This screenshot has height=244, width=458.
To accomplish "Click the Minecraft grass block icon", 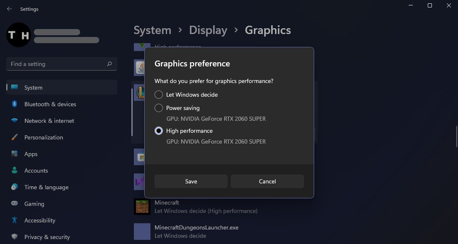I will tap(142, 207).
